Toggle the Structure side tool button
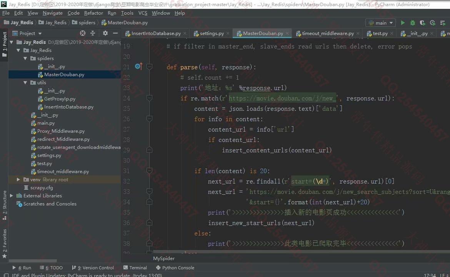The width and height of the screenshot is (450, 277). click(4, 205)
